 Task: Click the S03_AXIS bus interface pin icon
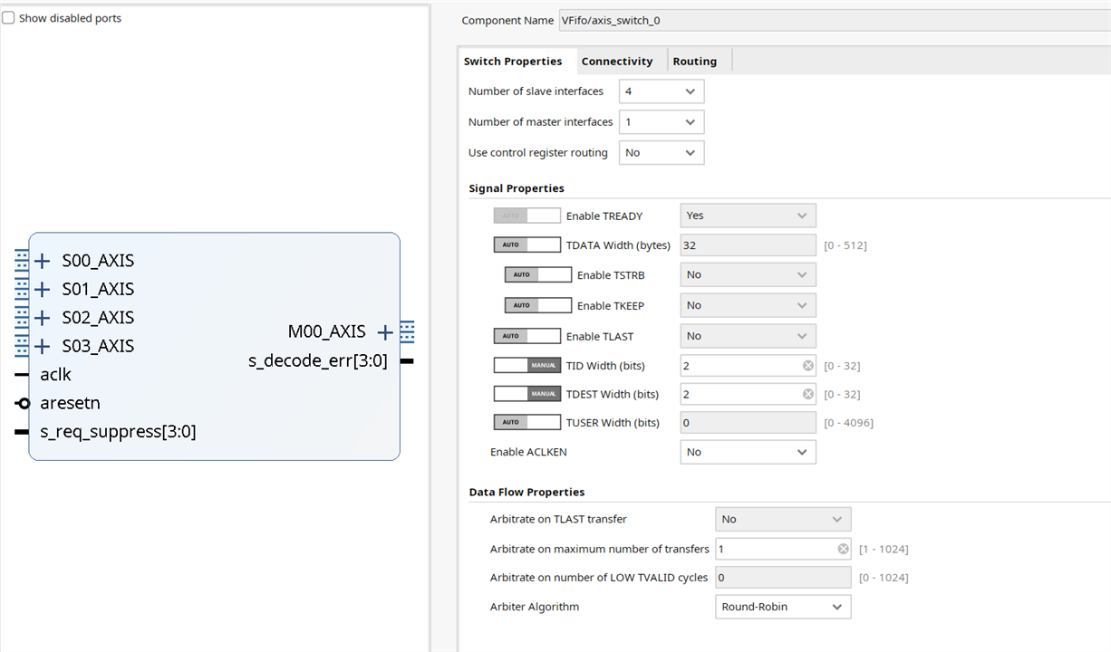tap(22, 346)
